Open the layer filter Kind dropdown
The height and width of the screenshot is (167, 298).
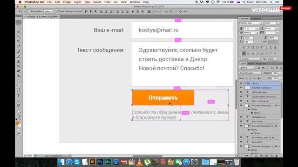pyautogui.click(x=247, y=68)
